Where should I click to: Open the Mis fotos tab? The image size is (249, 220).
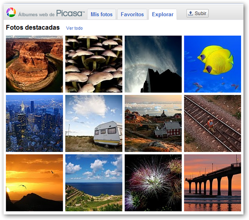pos(102,15)
